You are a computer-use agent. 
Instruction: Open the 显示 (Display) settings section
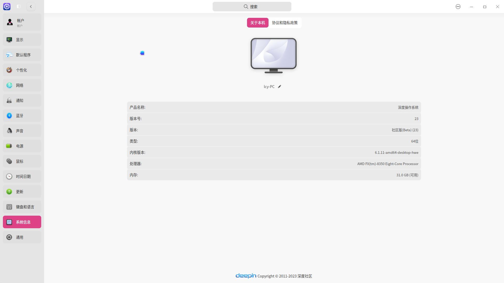point(22,40)
